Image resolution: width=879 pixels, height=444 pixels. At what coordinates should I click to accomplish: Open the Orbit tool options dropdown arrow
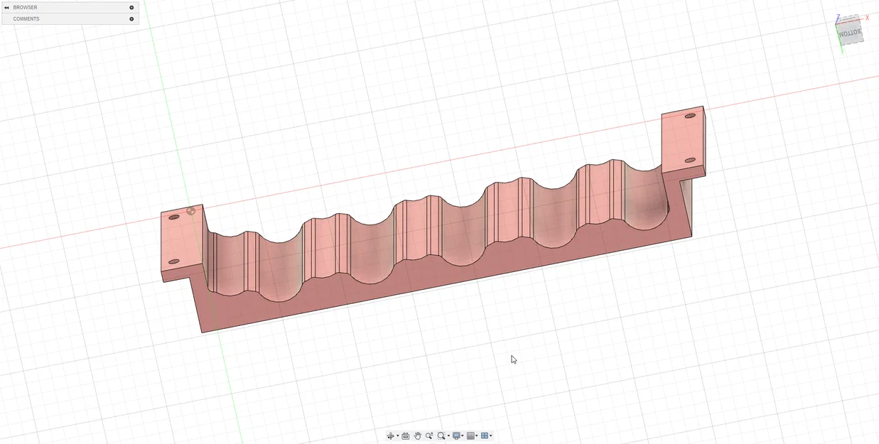pos(398,435)
